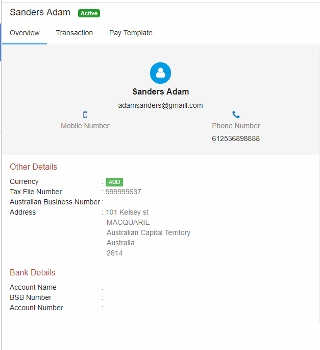320x350 pixels.
Task: Click phone number 612536898888
Action: (x=236, y=138)
